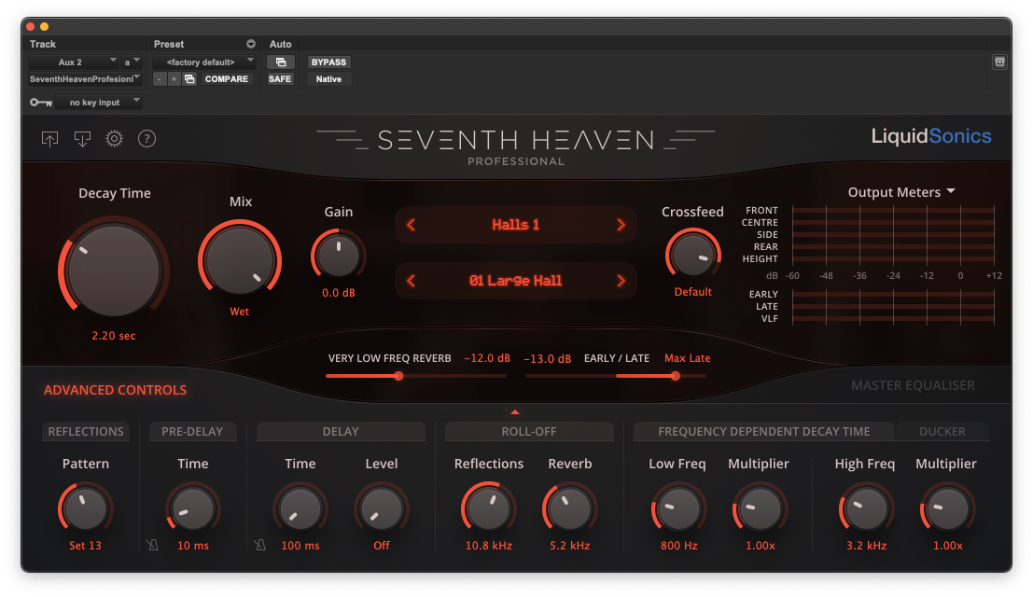
Task: Click the 10.8 kHz reflections value
Action: pos(489,546)
